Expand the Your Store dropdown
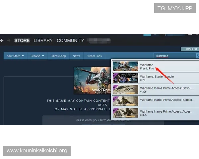 pos(15,56)
